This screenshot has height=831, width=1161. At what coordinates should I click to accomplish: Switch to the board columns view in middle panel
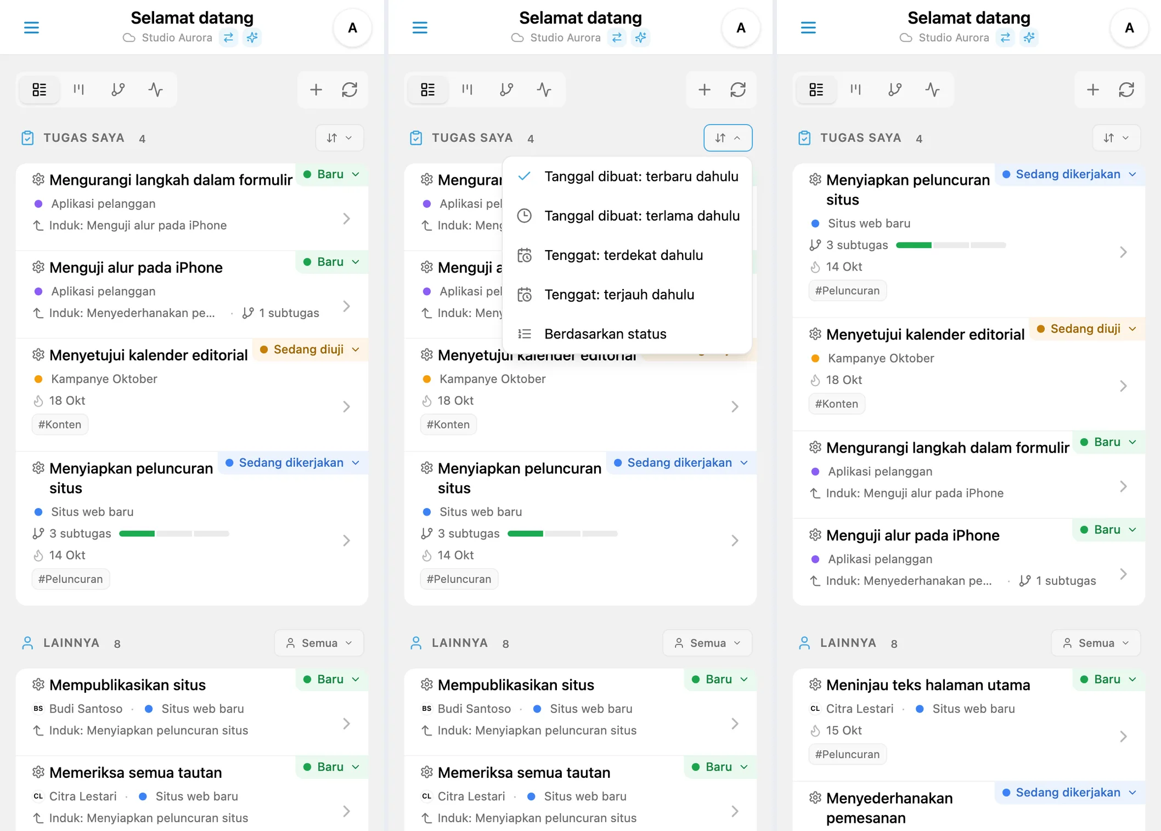tap(467, 89)
